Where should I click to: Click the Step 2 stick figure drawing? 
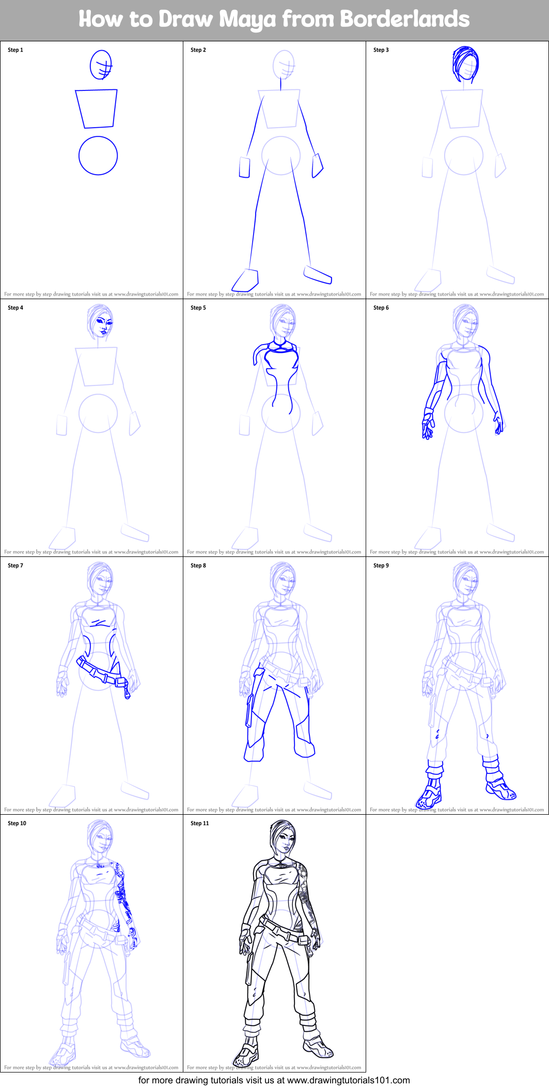[x=281, y=170]
